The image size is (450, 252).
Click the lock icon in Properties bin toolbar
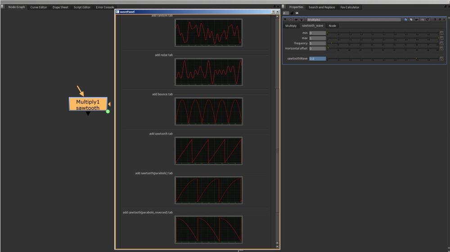[292, 13]
